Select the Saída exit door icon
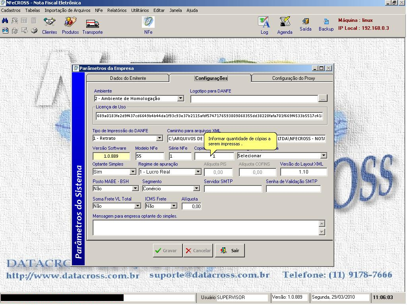Screen dimensions: 407x305 tap(306, 25)
